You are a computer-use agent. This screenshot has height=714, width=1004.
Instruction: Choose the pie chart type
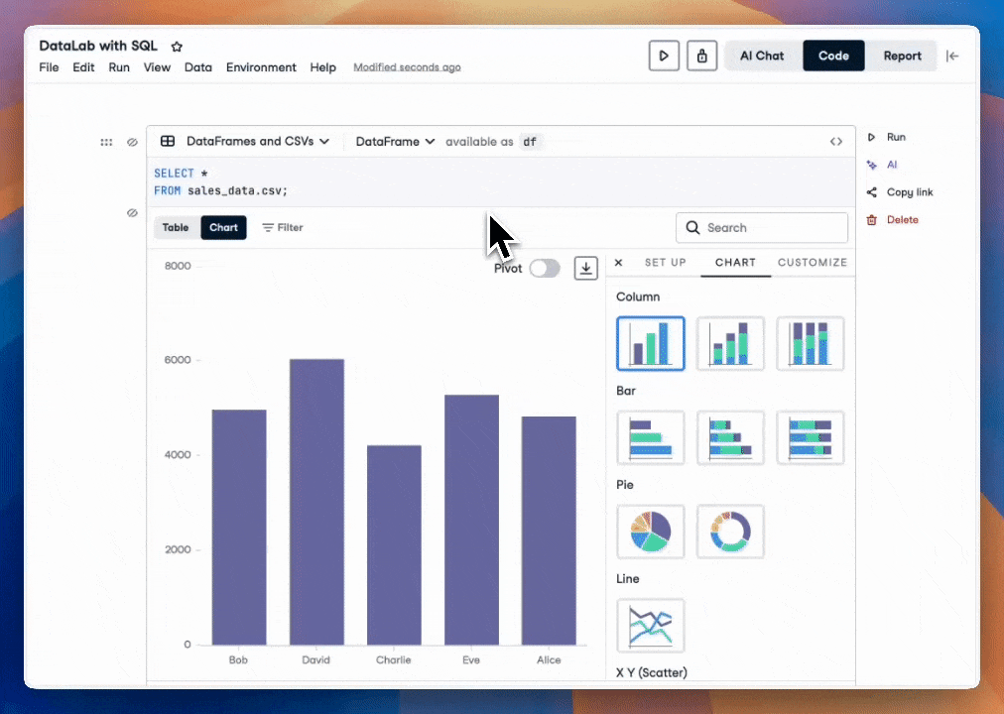coord(651,532)
